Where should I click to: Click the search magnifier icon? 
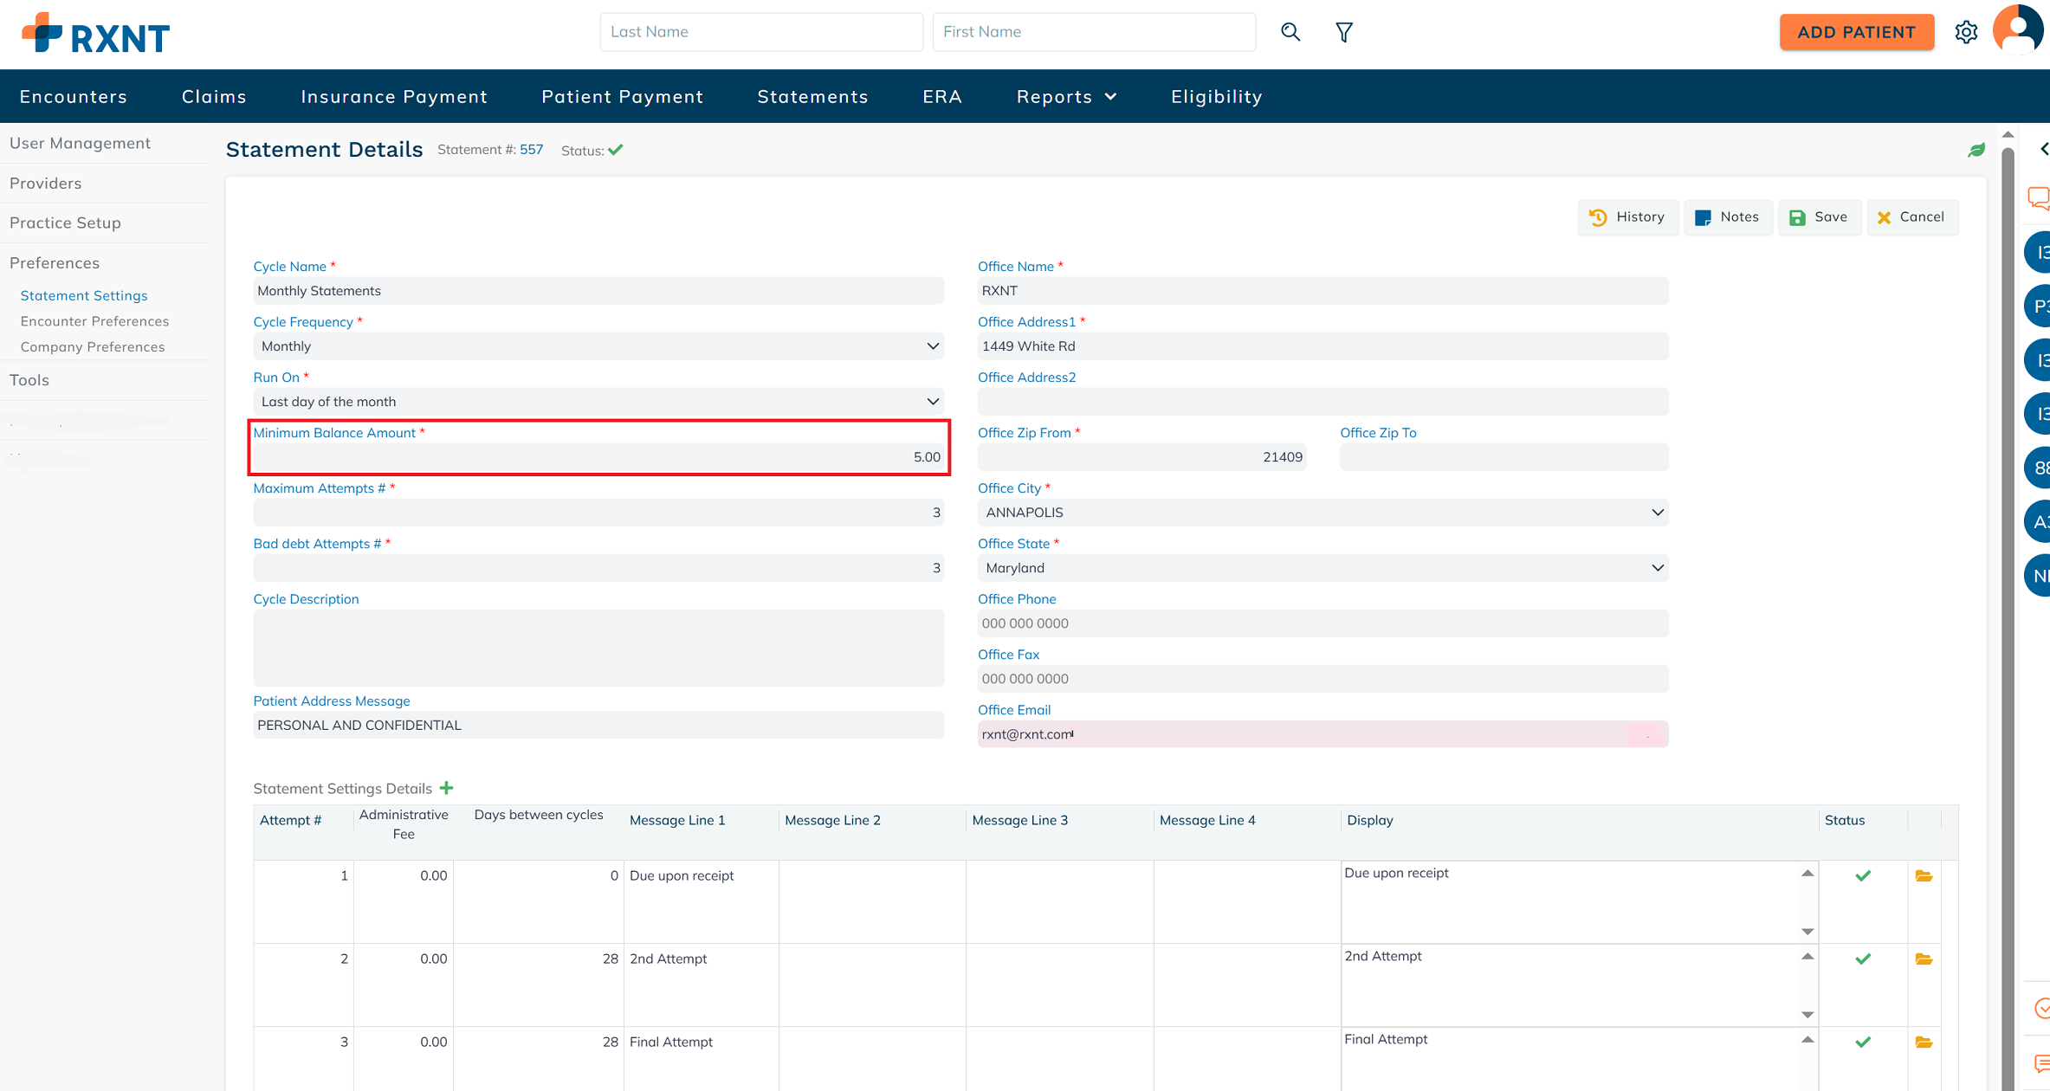pyautogui.click(x=1290, y=32)
